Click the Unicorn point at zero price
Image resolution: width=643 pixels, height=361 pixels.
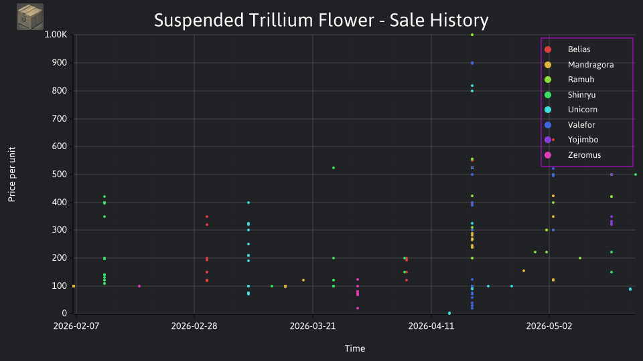(x=449, y=313)
